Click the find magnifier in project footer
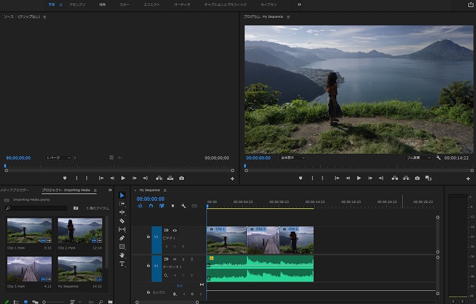The height and width of the screenshot is (304, 476). [x=101, y=302]
